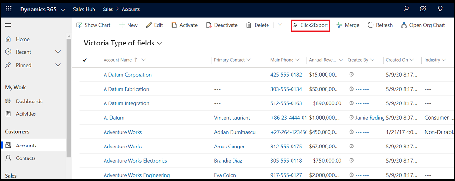This screenshot has width=455, height=181.
Task: Sort by the Account Name column header
Action: [x=117, y=60]
